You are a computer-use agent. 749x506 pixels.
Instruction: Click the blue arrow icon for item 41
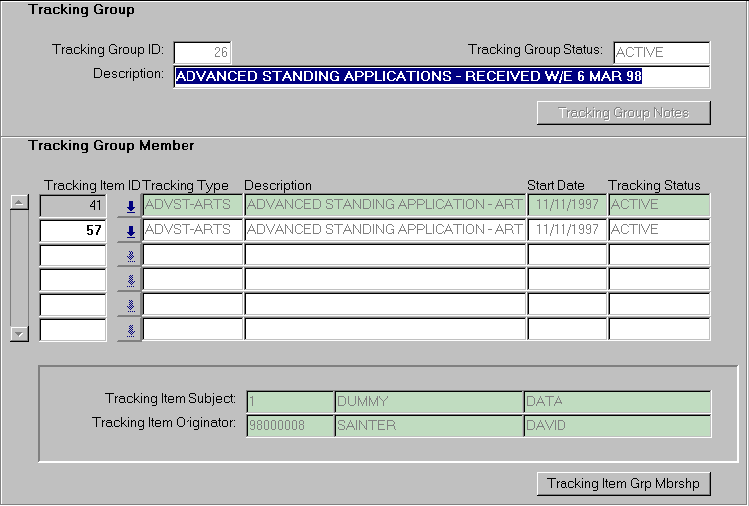coord(130,206)
